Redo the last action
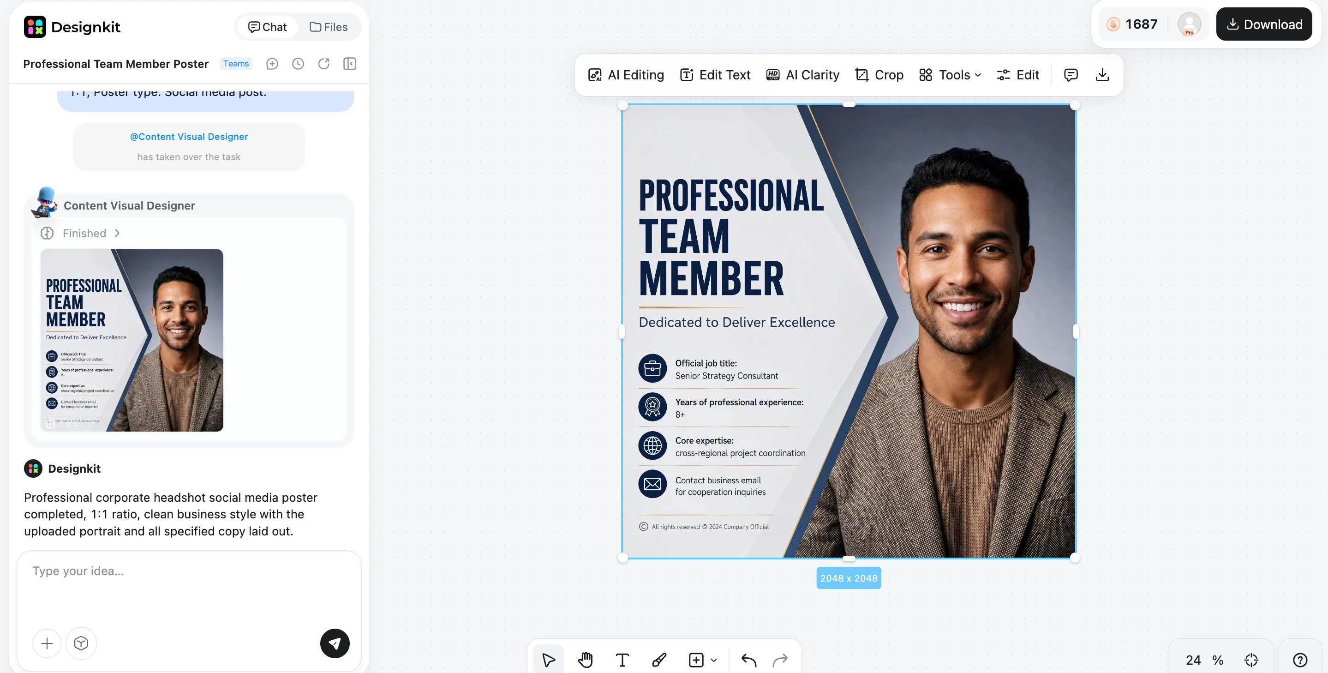 (780, 660)
